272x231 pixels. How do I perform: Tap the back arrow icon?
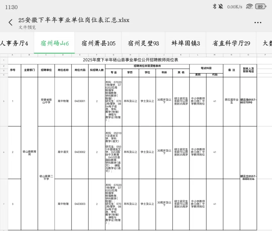[x=11, y=22]
